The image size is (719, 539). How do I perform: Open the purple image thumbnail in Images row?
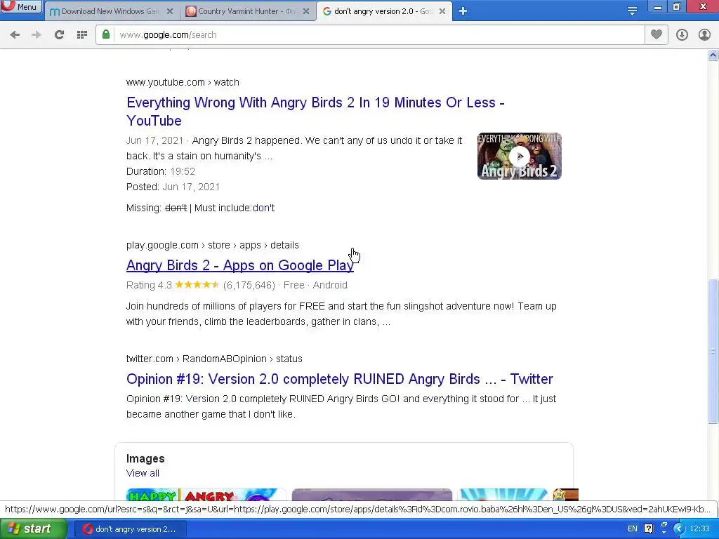click(372, 495)
